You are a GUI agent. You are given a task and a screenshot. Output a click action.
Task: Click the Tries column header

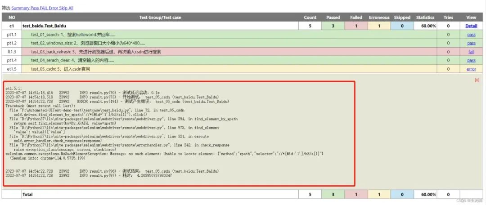pyautogui.click(x=448, y=18)
